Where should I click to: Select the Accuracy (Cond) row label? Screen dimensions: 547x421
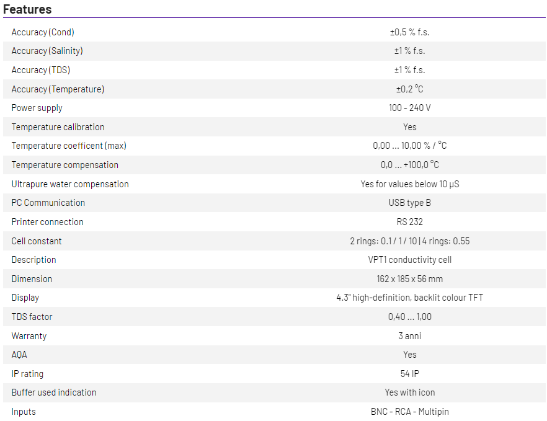tap(43, 32)
